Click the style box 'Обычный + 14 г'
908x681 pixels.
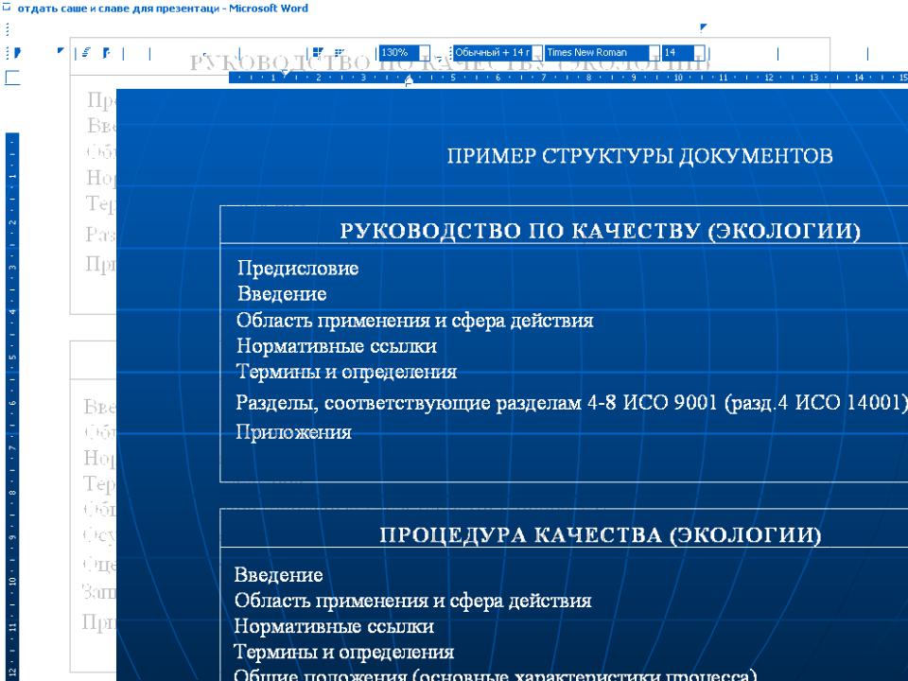pos(498,53)
